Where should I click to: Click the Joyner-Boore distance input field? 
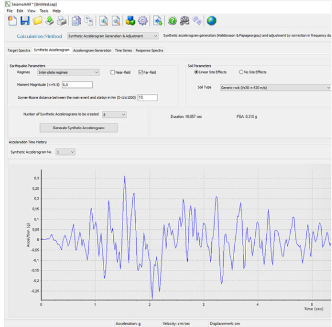[148, 98]
